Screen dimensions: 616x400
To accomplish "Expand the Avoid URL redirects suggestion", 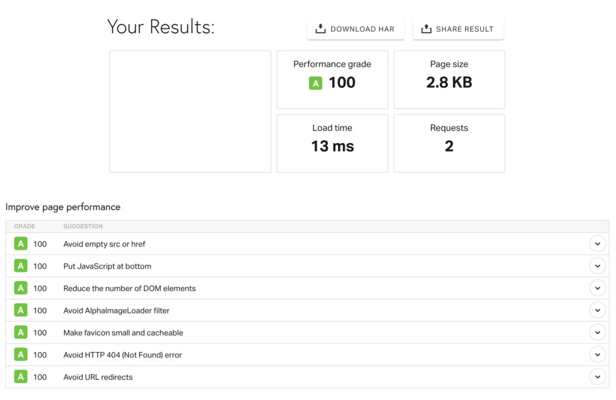I will click(597, 376).
